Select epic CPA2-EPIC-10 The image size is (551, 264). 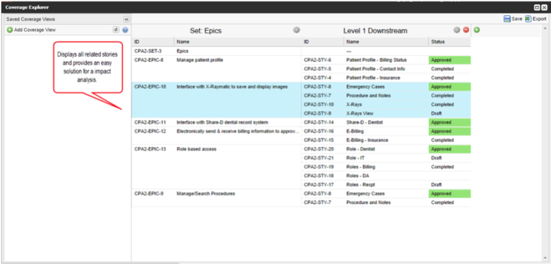[150, 87]
